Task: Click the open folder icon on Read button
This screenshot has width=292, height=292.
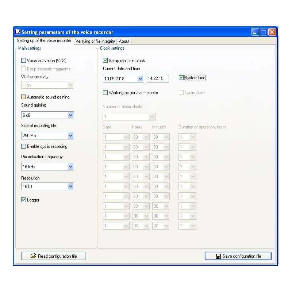Action: tap(34, 256)
